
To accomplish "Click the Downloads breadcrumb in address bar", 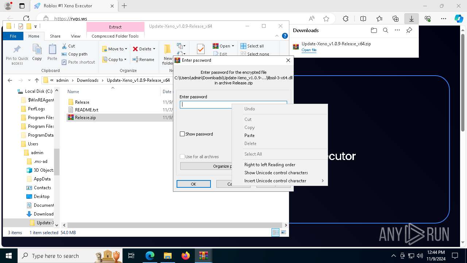I will tap(88, 80).
